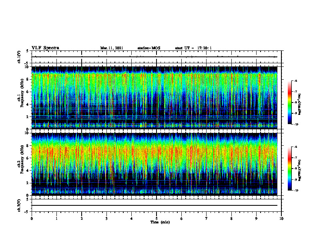
Task: Click the time axis tick label "1"
Action: [x=56, y=219]
